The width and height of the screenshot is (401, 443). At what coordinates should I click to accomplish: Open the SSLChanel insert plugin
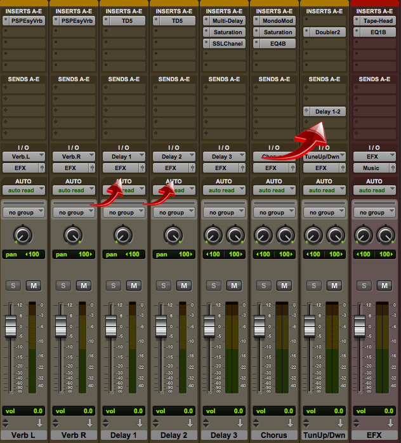coord(225,44)
